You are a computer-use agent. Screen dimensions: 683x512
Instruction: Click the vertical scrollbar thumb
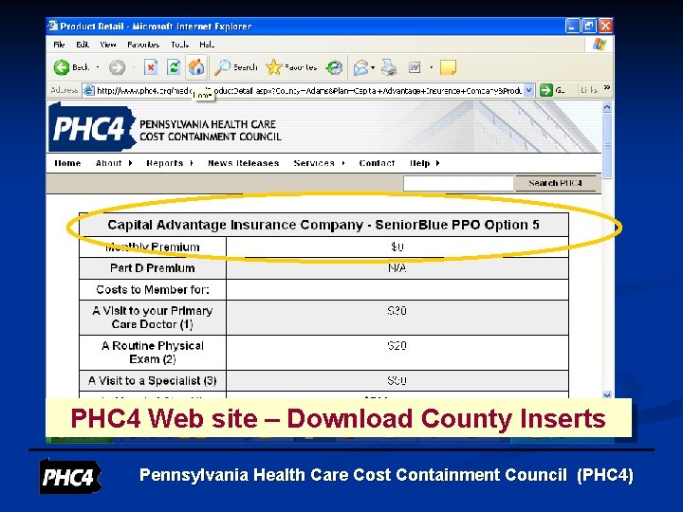tap(607, 146)
